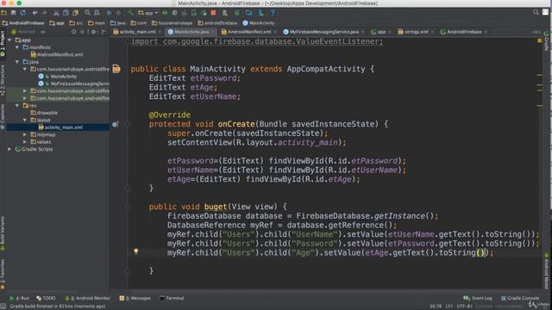The width and height of the screenshot is (552, 310).
Task: Click the AndroidFirebase breadcrumb in navigation bar
Action: click(23, 23)
